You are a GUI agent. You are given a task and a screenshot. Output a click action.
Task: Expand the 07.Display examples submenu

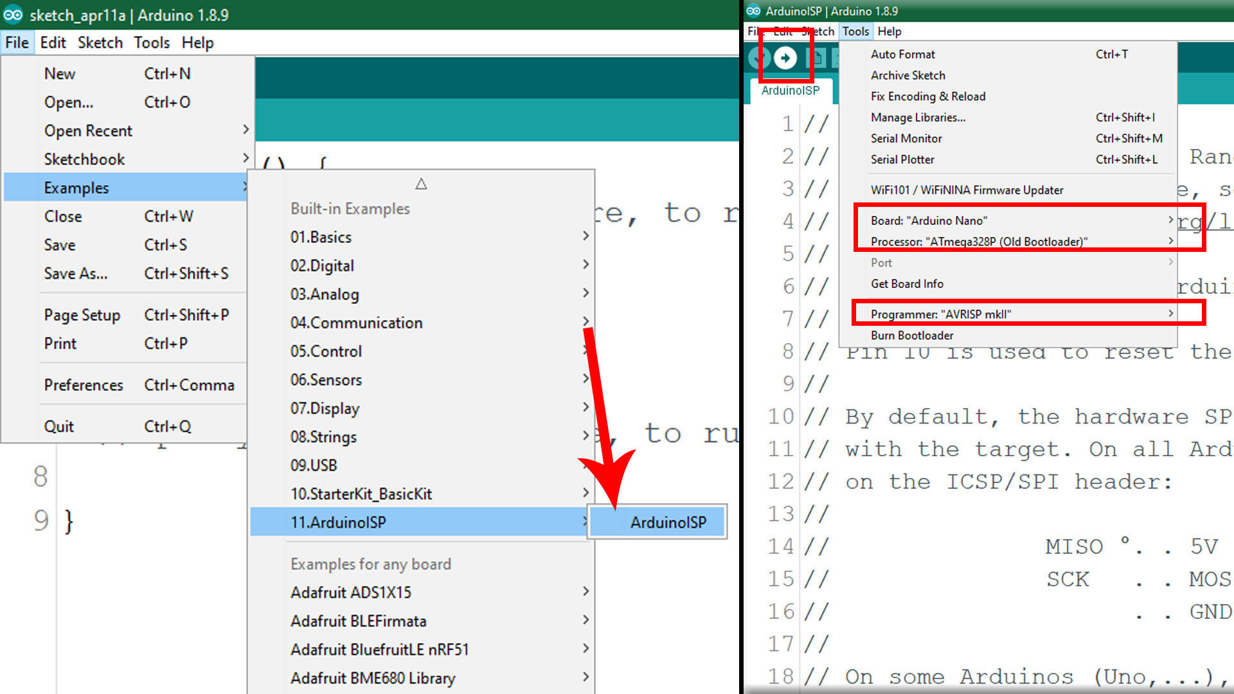tap(422, 408)
